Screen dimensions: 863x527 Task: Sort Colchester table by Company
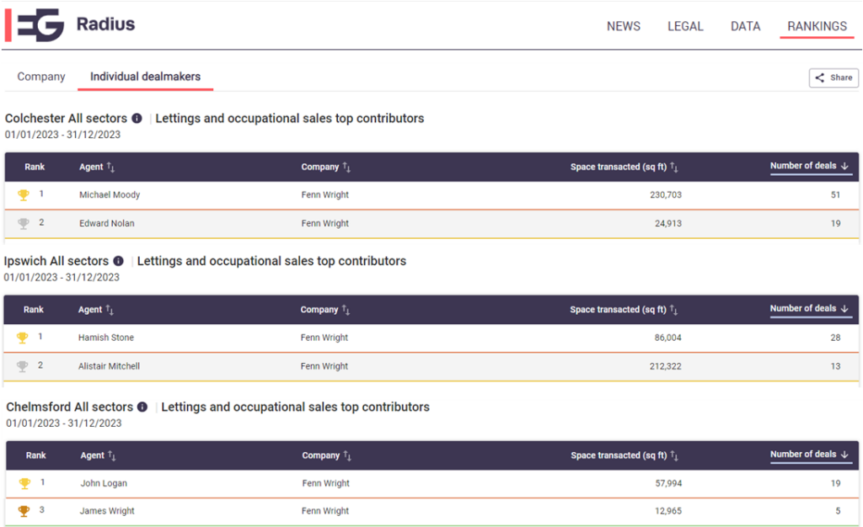point(326,167)
